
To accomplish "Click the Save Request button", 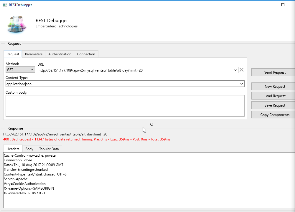I will click(x=275, y=105).
